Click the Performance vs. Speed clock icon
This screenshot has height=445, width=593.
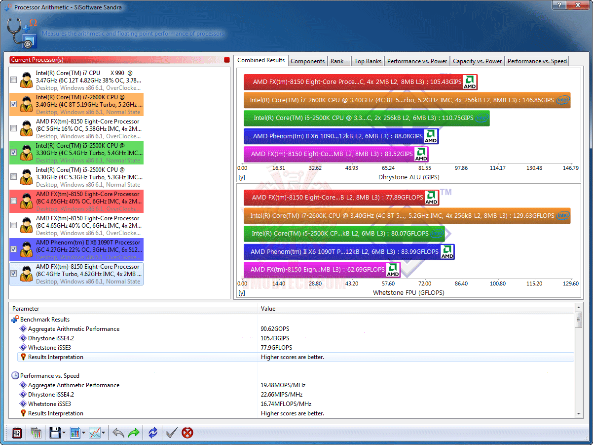[x=15, y=375]
